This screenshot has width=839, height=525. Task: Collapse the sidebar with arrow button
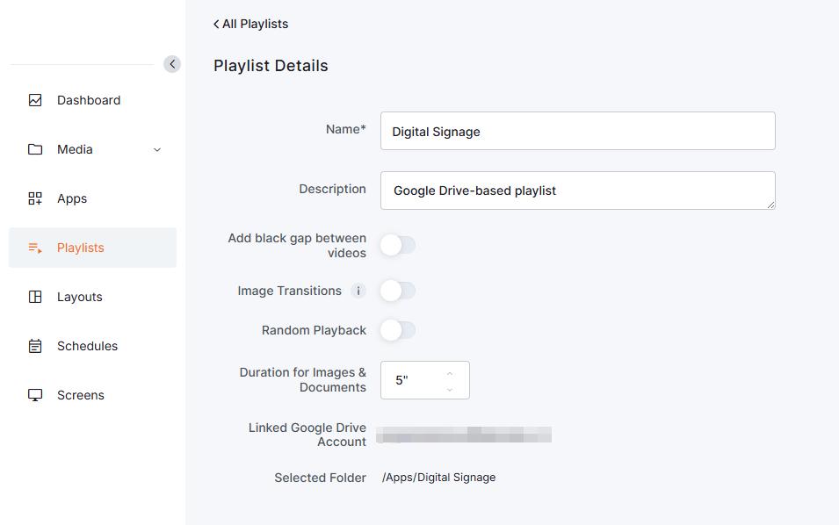pos(172,64)
